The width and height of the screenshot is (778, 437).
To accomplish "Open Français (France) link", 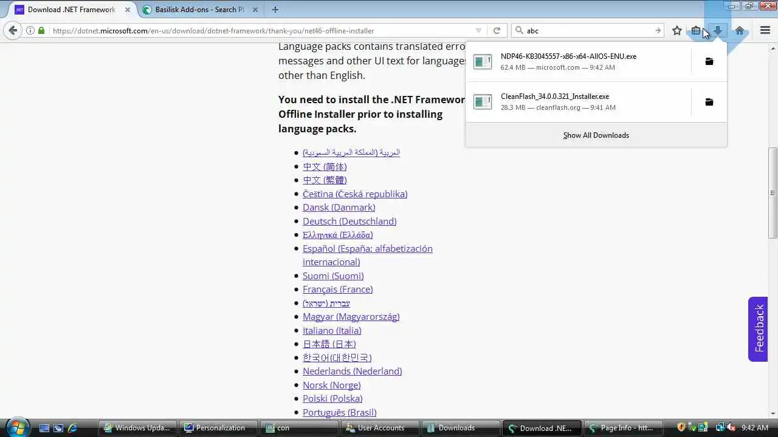I will click(338, 290).
